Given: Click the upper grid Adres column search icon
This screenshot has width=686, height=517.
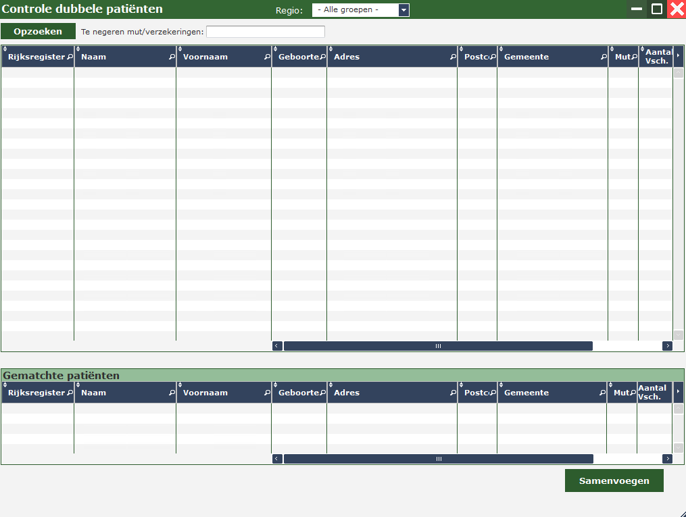Looking at the screenshot, I should [453, 57].
